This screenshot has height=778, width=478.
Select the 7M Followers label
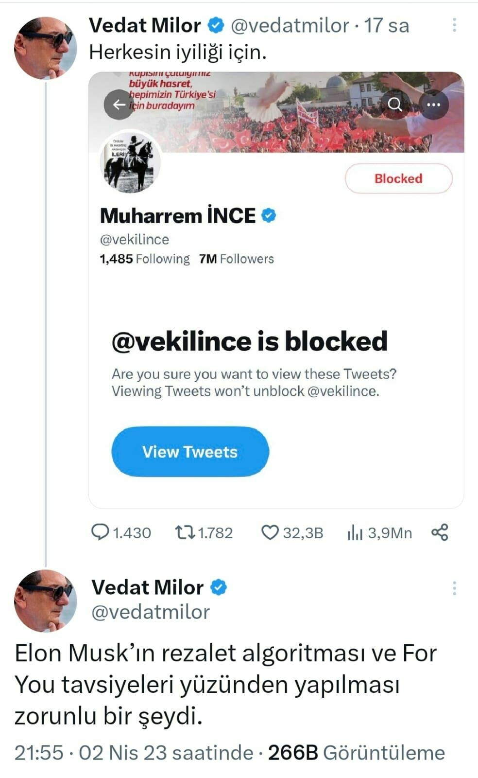click(236, 259)
